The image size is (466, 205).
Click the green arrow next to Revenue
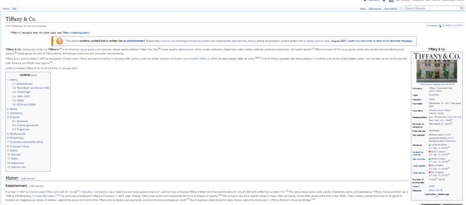coord(430,145)
